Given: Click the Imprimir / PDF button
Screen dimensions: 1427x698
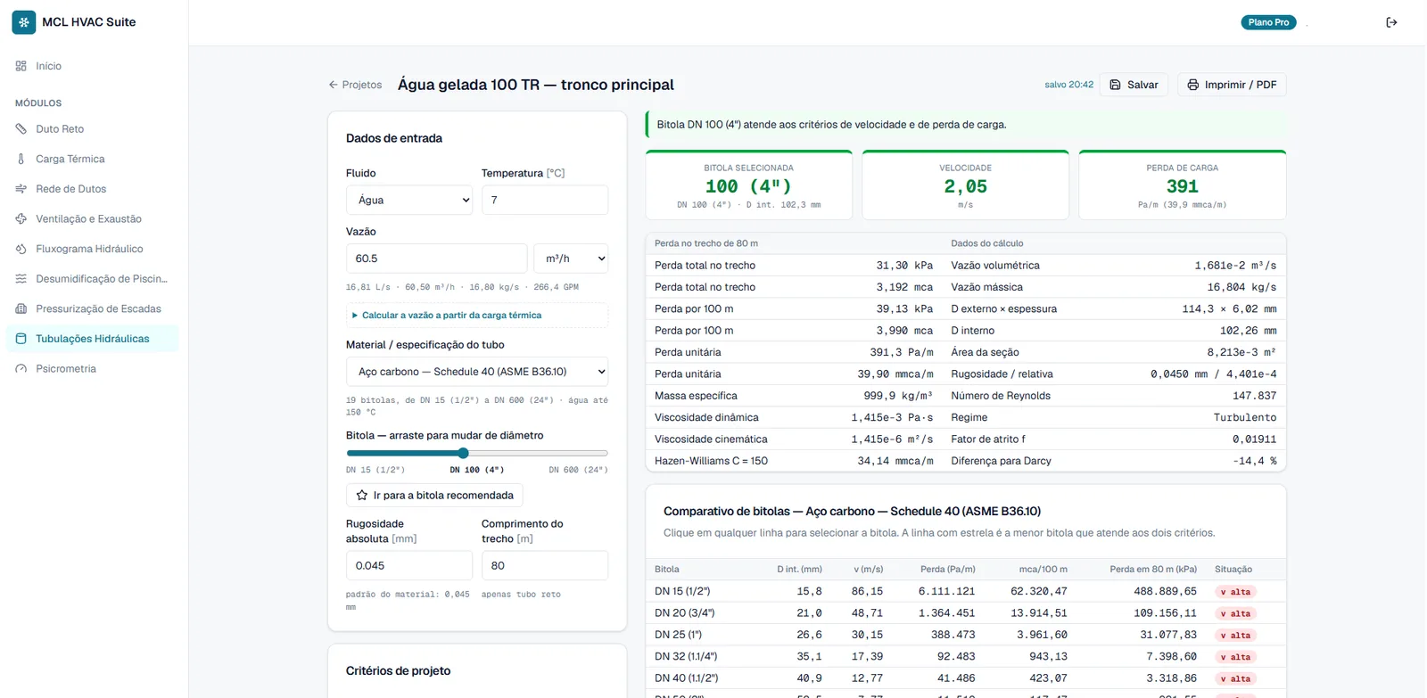Looking at the screenshot, I should [1232, 85].
